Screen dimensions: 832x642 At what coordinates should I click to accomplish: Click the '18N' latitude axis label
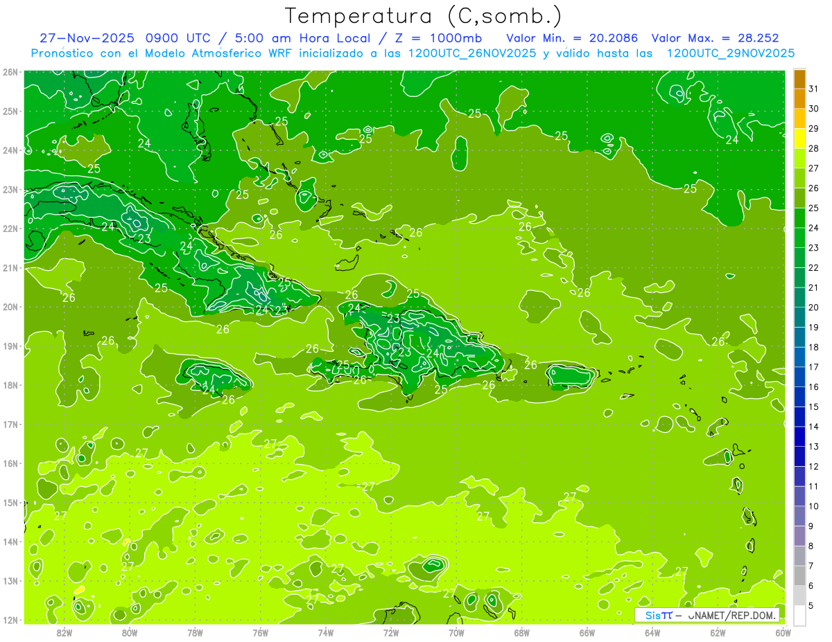click(x=10, y=385)
